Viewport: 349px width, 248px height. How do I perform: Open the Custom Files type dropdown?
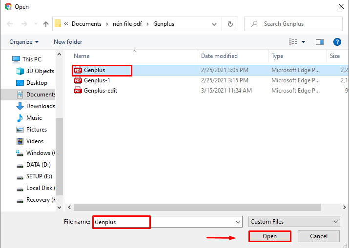[294, 222]
